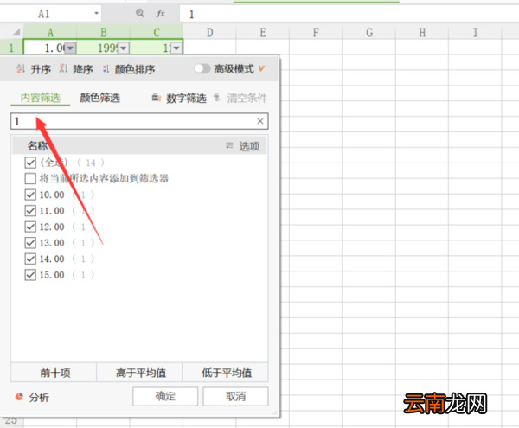Screen dimensions: 519x428
Task: Click the top ten (前十项) button
Action: 54,373
